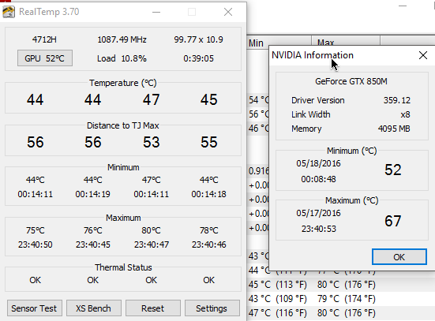Click the maximum time 23:40:46
This screenshot has height=321, width=435.
point(209,244)
